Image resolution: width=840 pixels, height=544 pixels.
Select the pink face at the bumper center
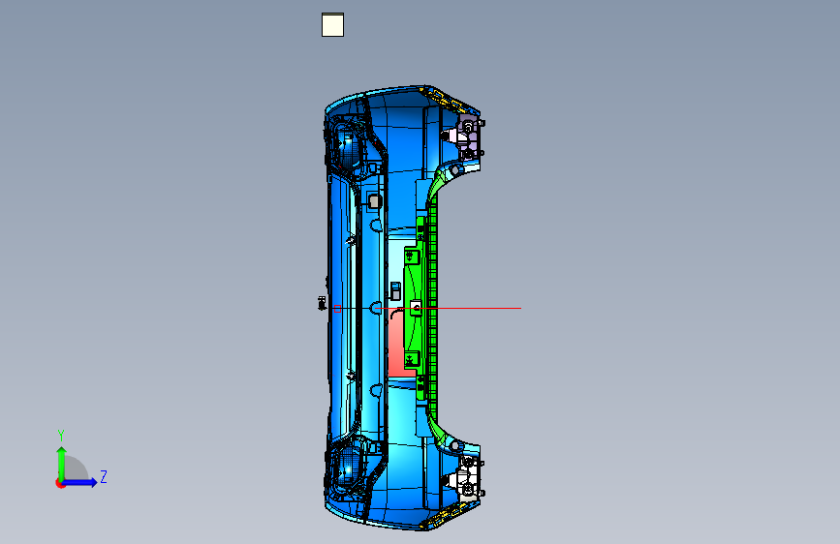click(x=395, y=345)
